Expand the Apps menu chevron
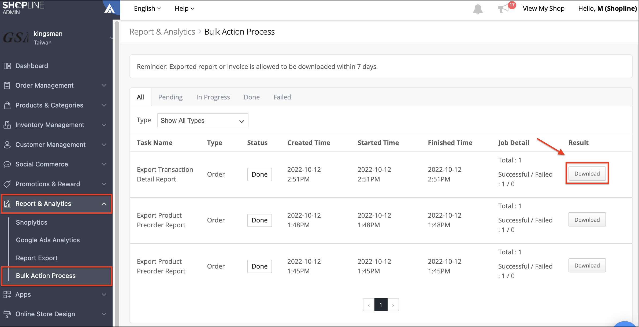 coord(104,295)
